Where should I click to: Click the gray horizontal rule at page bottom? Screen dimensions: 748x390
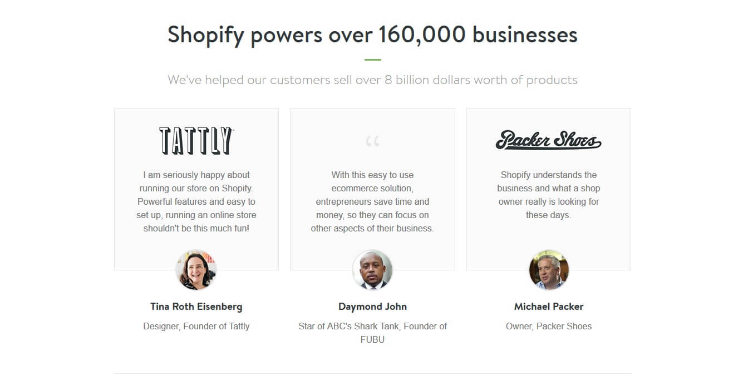coord(372,373)
